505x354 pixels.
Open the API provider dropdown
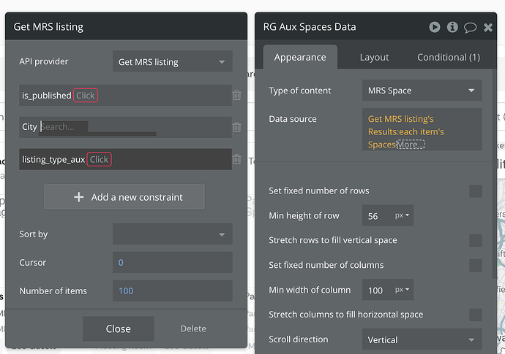point(172,62)
